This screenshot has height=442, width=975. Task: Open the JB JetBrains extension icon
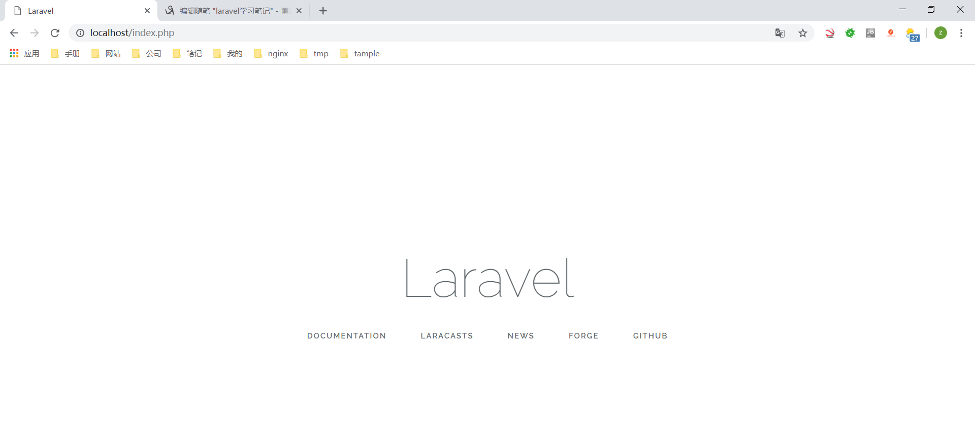click(x=870, y=33)
